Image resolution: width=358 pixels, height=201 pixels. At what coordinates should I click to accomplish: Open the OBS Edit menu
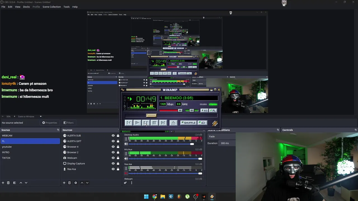point(10,7)
